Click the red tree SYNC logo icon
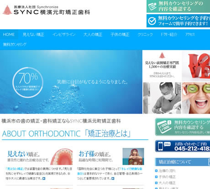 7,10
